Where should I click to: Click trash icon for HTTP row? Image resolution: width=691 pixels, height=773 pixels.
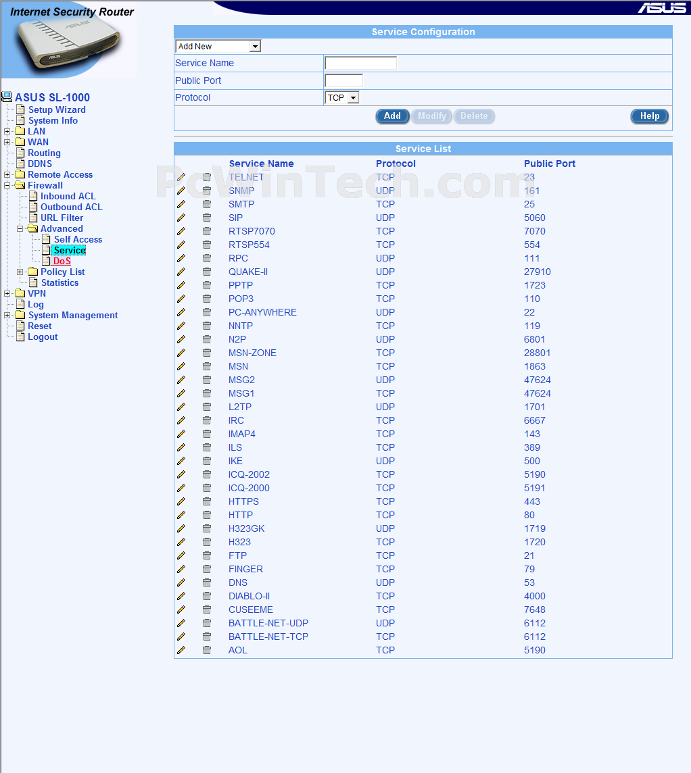pyautogui.click(x=207, y=515)
